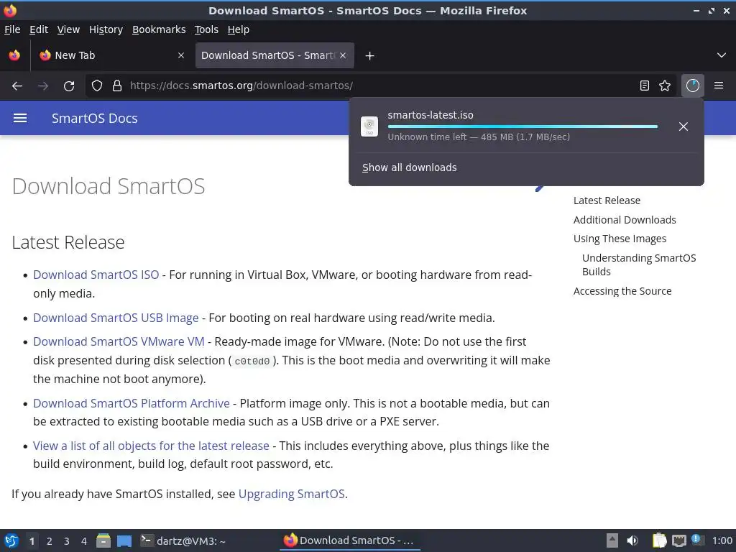Click the SmartOS Docs header title
The height and width of the screenshot is (552, 736).
(95, 119)
